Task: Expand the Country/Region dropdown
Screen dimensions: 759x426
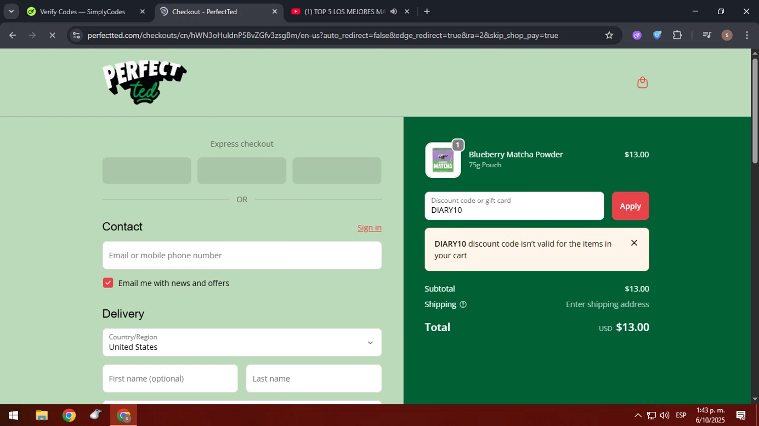Action: [242, 343]
